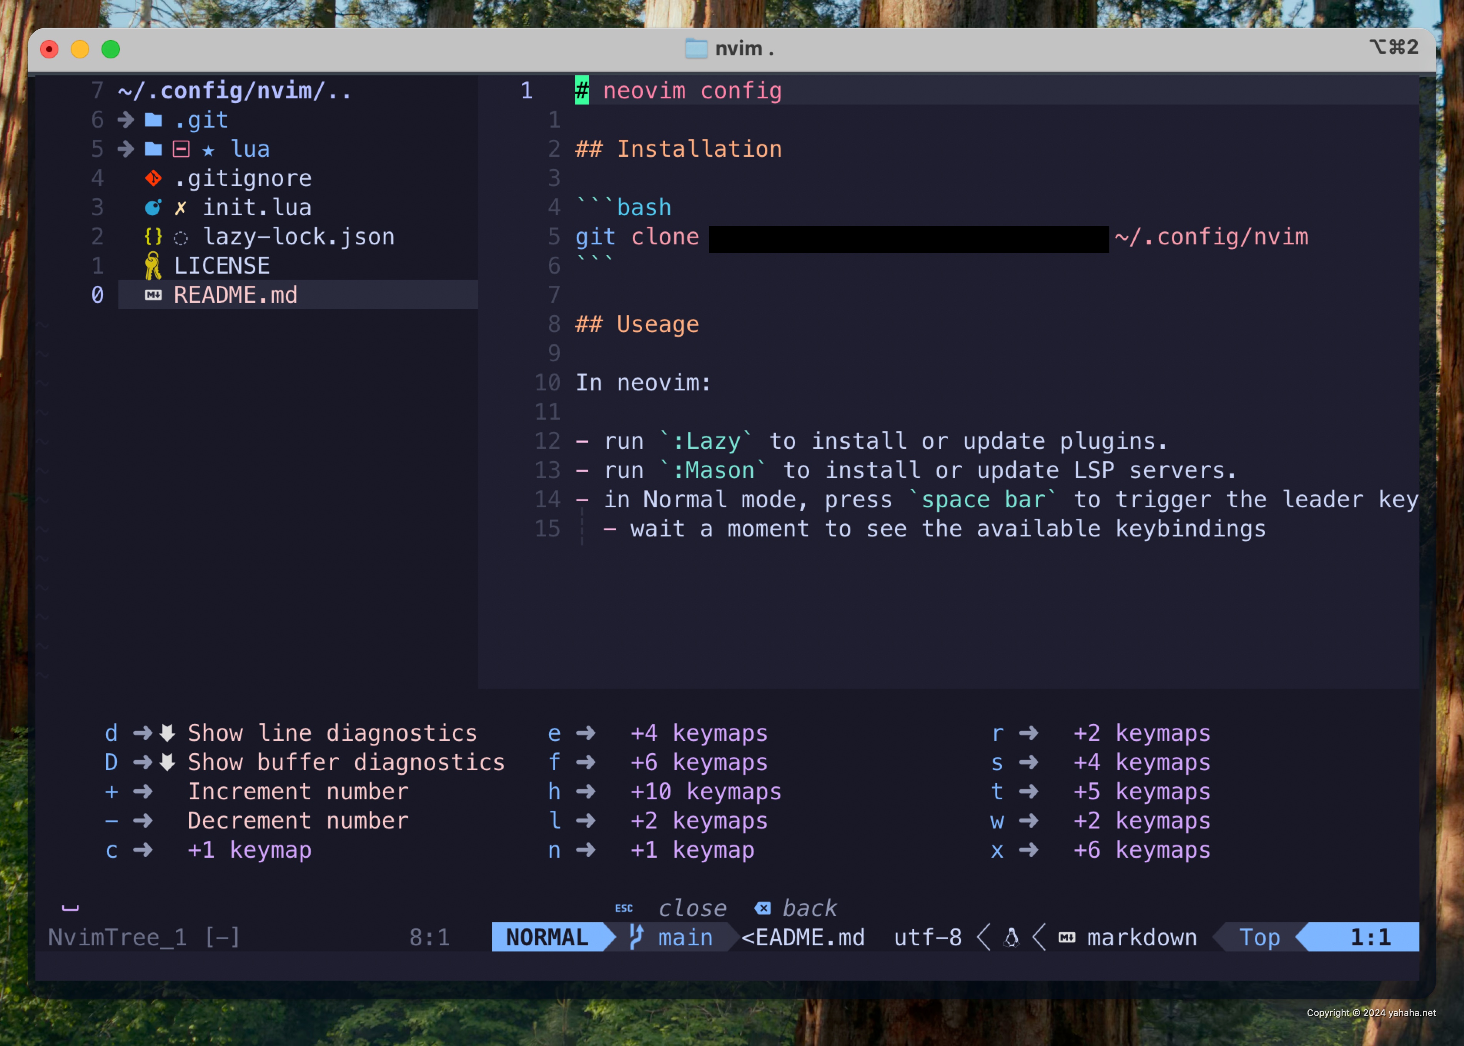
Task: Click the Linux penguin icon in statusline
Action: point(1011,937)
